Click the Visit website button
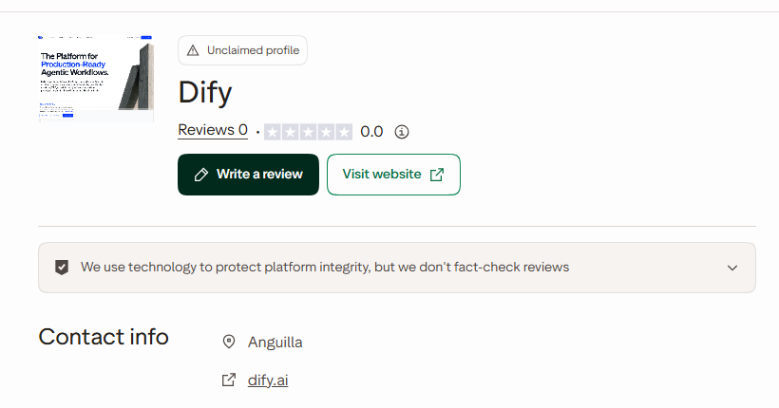Screen dimensions: 779x408 pyautogui.click(x=393, y=175)
